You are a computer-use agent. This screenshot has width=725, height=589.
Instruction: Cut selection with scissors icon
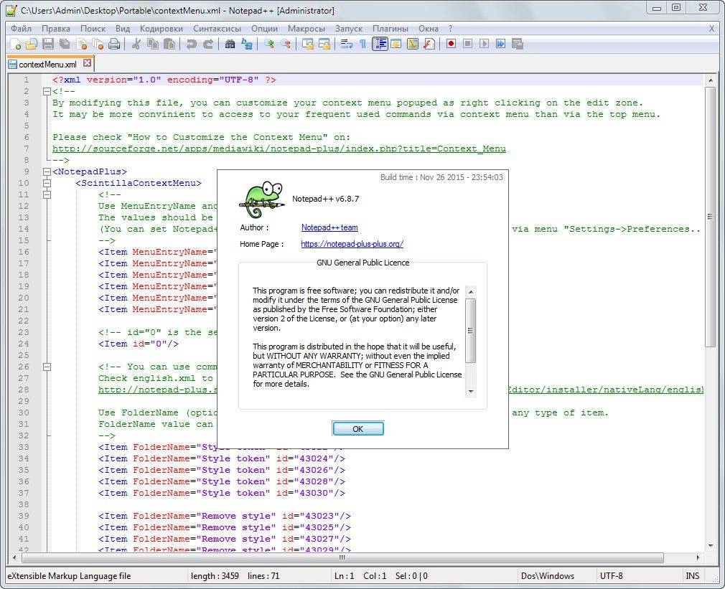136,44
